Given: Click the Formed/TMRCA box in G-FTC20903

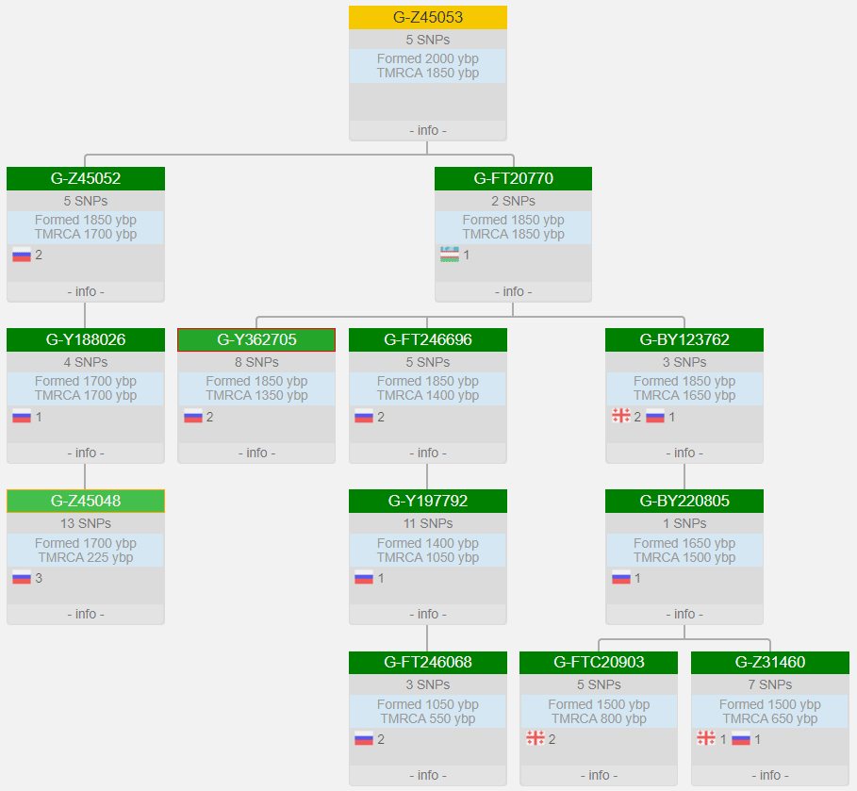Looking at the screenshot, I should (598, 712).
